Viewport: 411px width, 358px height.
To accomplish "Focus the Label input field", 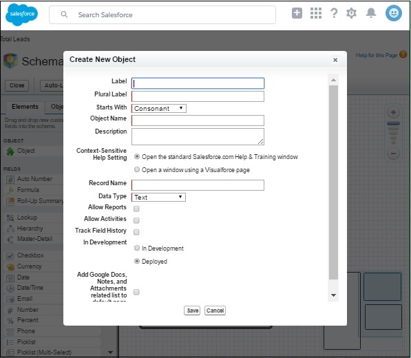I will pyautogui.click(x=198, y=83).
